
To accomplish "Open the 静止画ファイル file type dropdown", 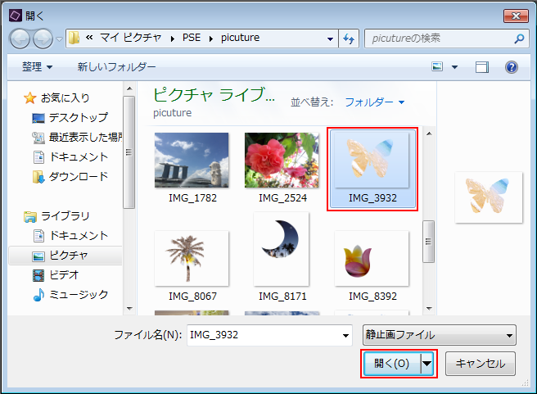I will tap(439, 335).
